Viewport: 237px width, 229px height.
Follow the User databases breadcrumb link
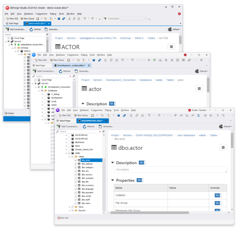(186, 135)
